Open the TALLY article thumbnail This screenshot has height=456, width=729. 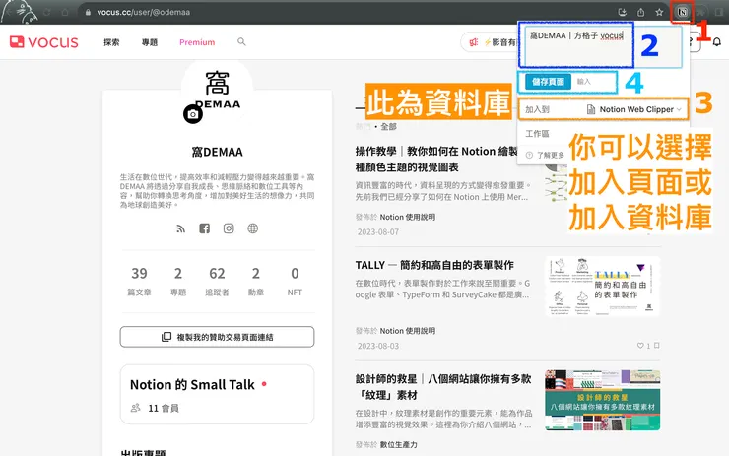point(603,286)
